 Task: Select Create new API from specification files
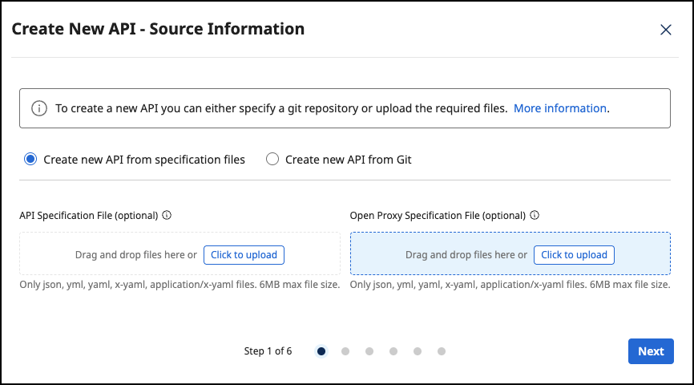(x=31, y=160)
